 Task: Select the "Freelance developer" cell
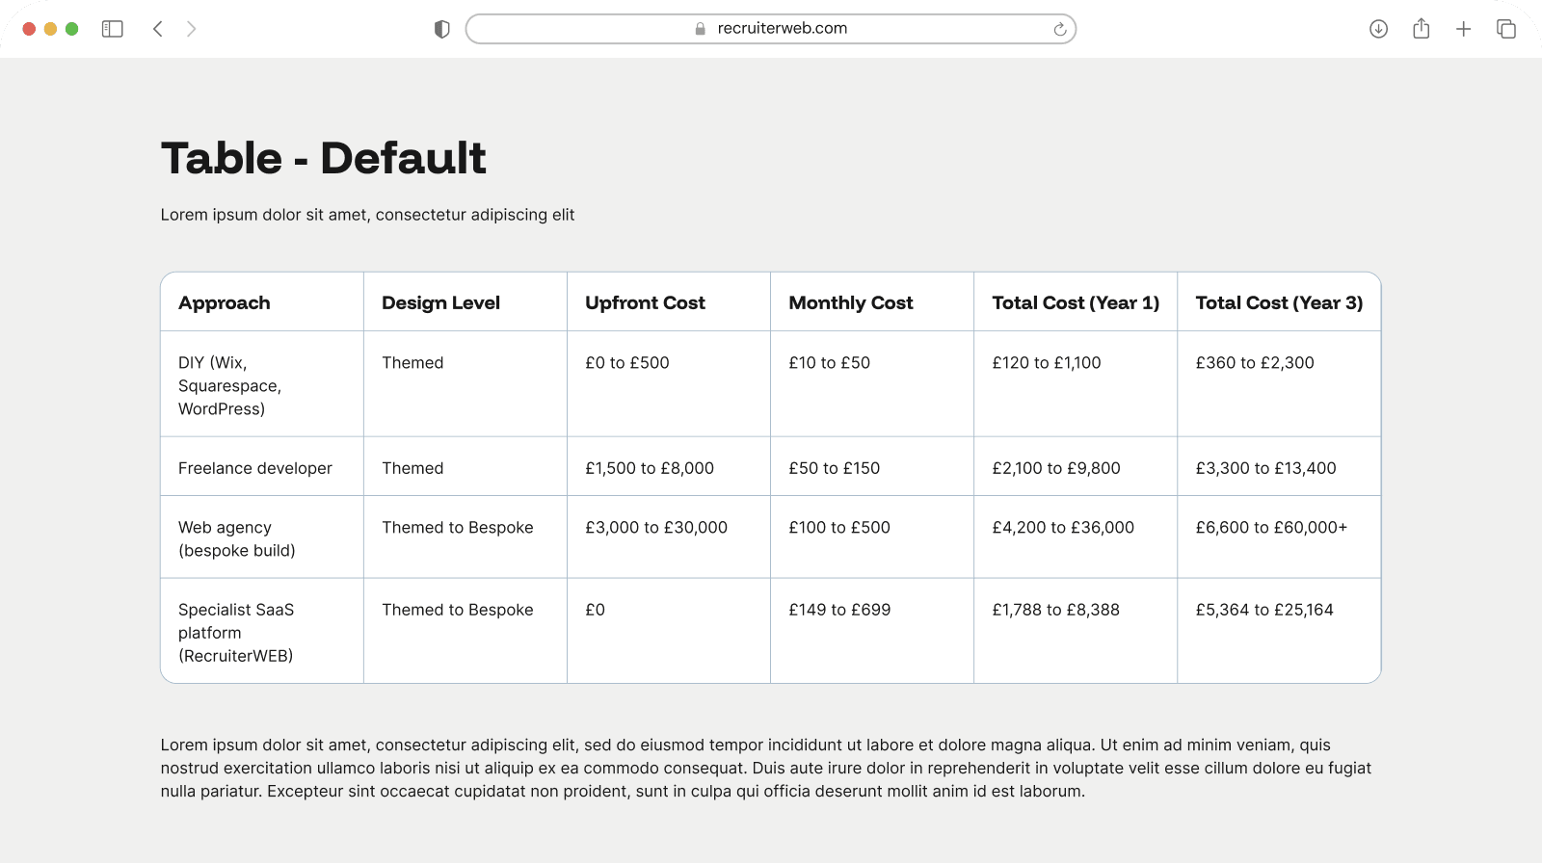(262, 467)
